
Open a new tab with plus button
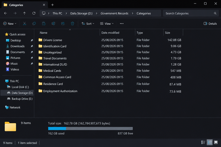[x=52, y=5]
